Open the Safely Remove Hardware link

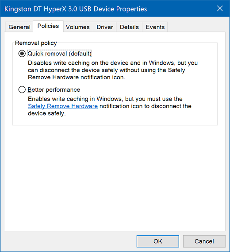[63, 106]
